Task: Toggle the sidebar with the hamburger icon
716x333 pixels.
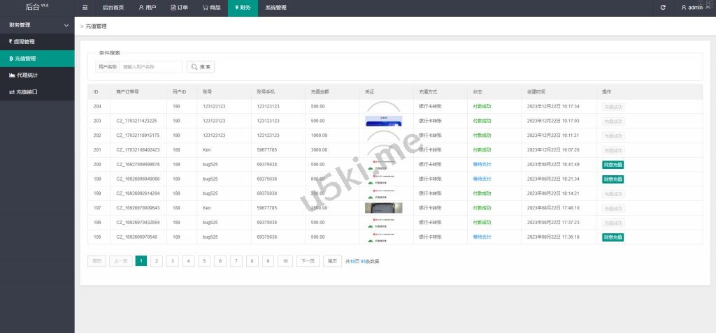Action: [x=85, y=8]
